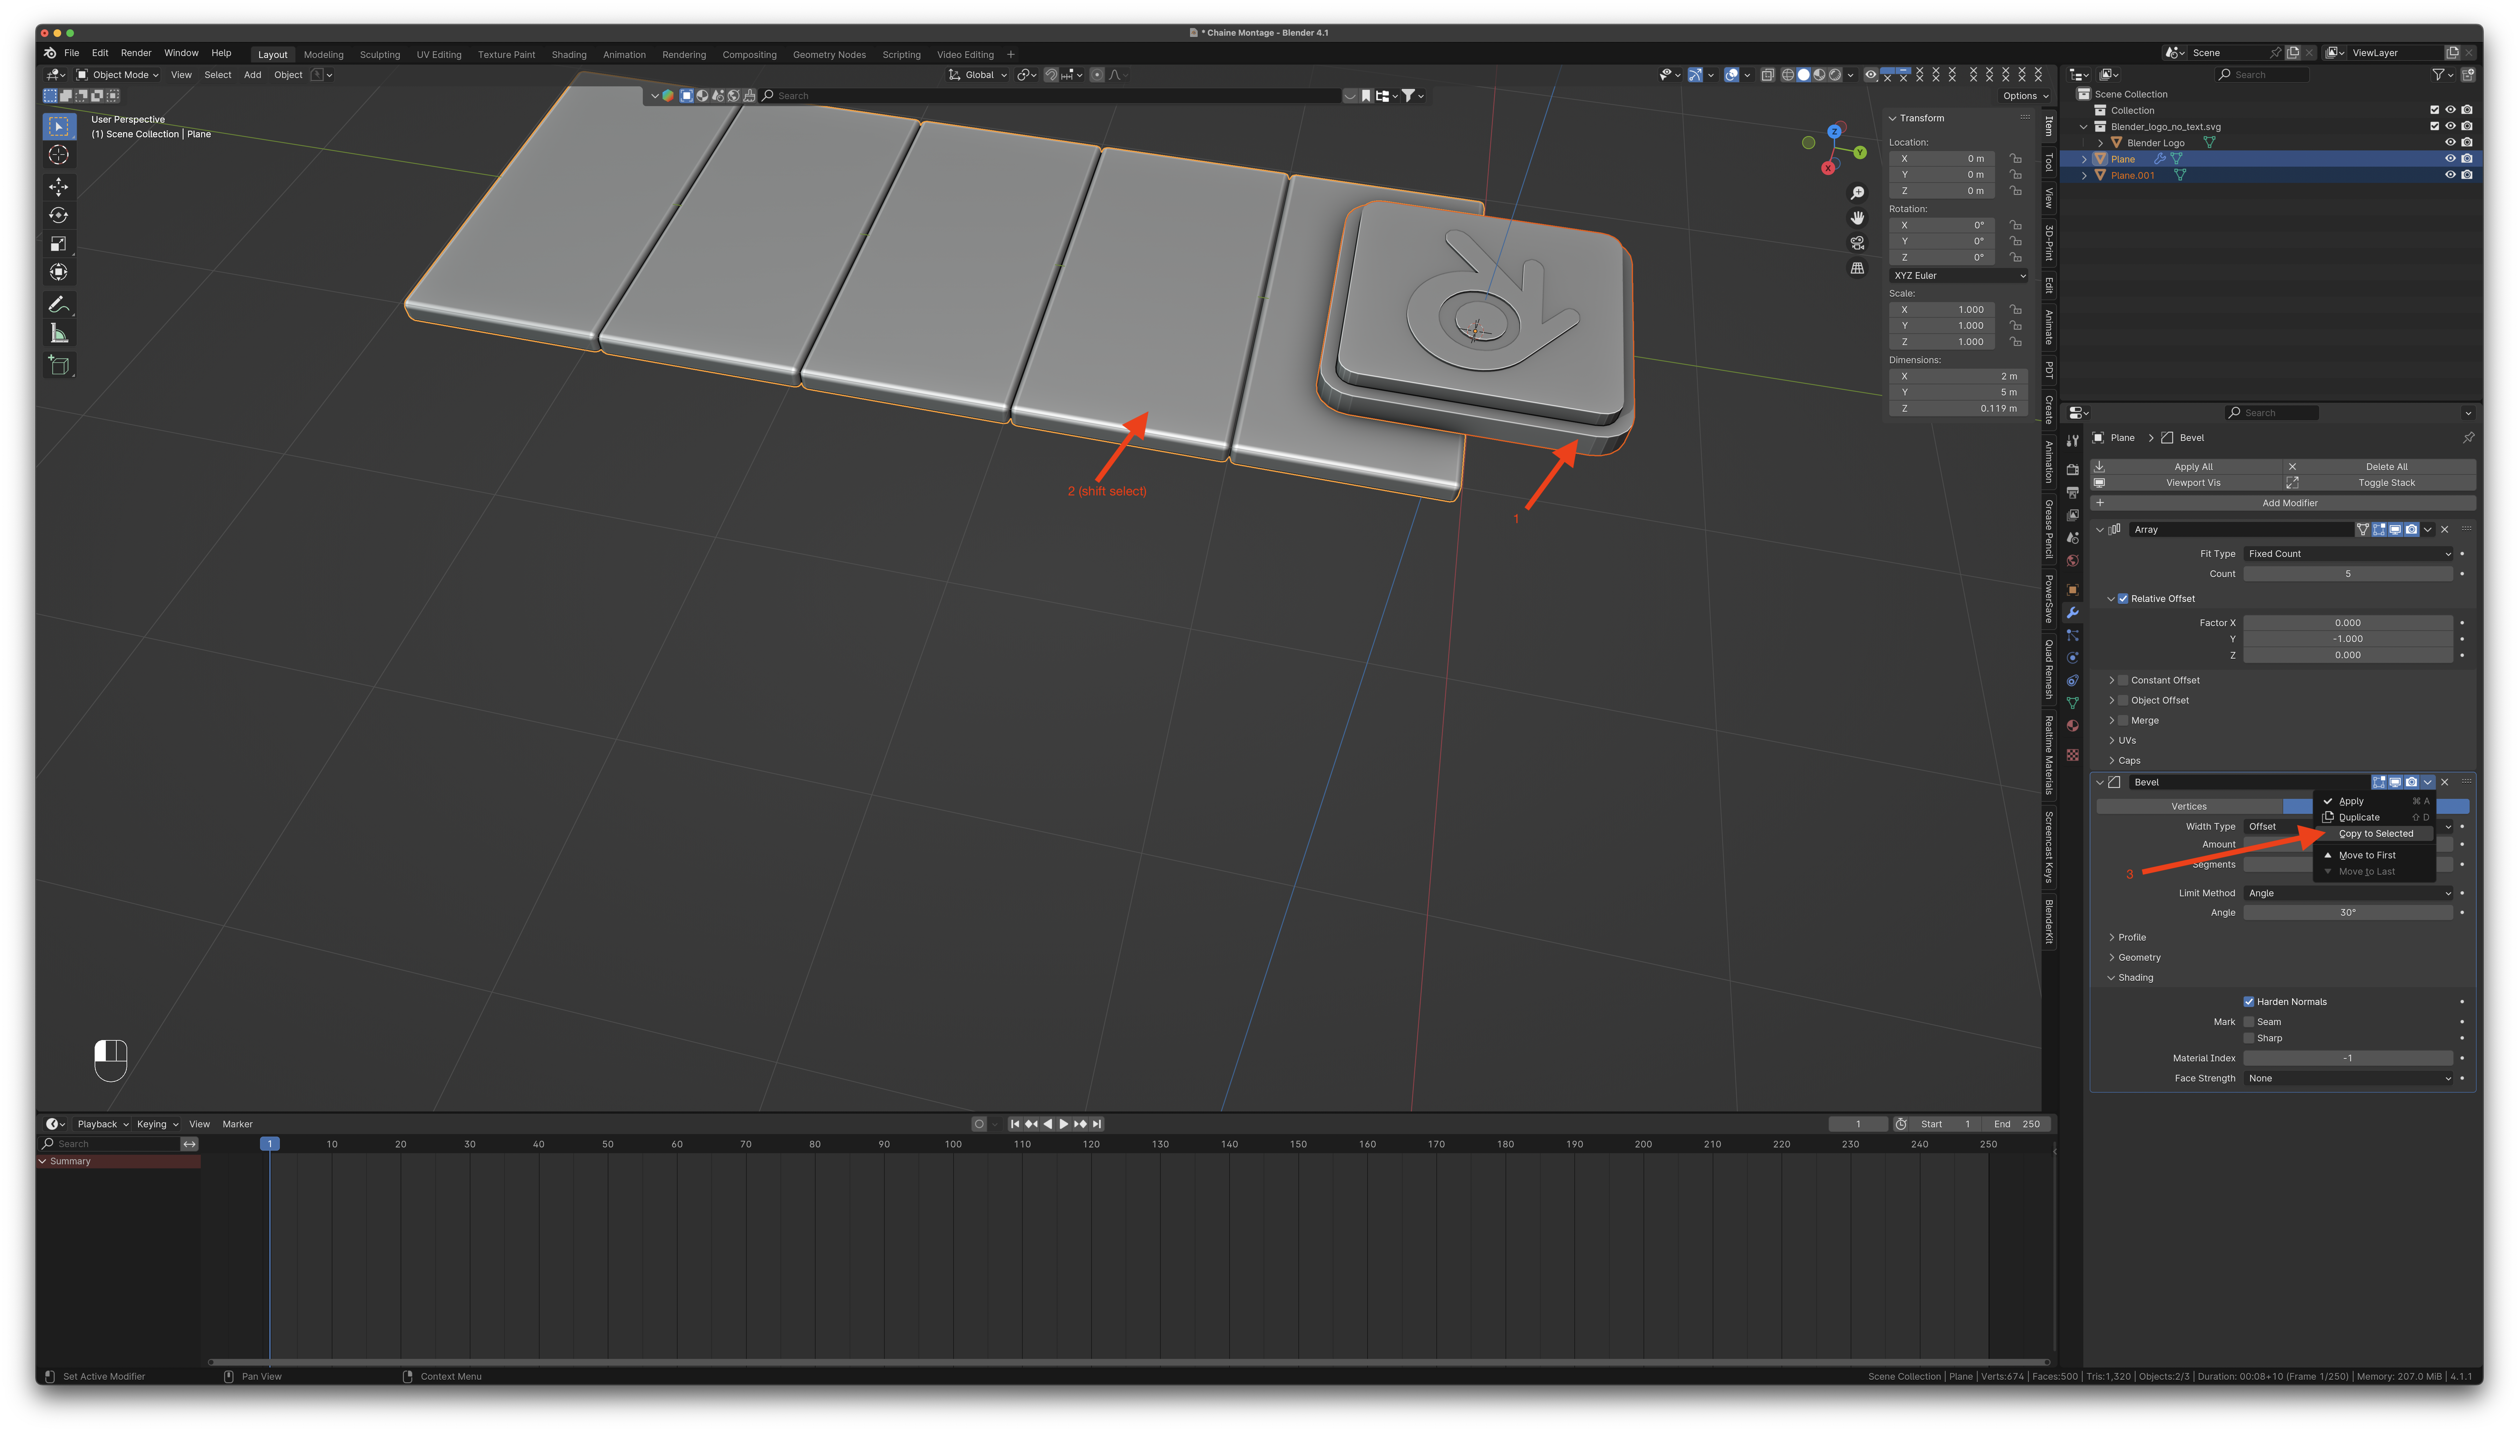Open the Render menu
This screenshot has height=1432, width=2519.
pos(136,53)
